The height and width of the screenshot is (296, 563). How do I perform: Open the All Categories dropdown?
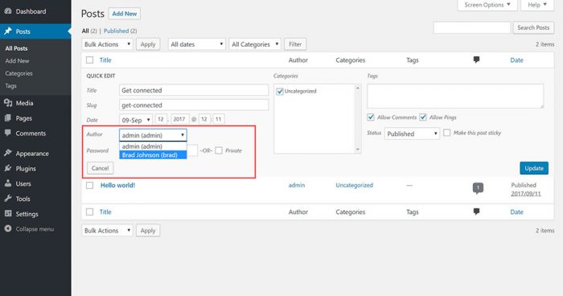255,44
